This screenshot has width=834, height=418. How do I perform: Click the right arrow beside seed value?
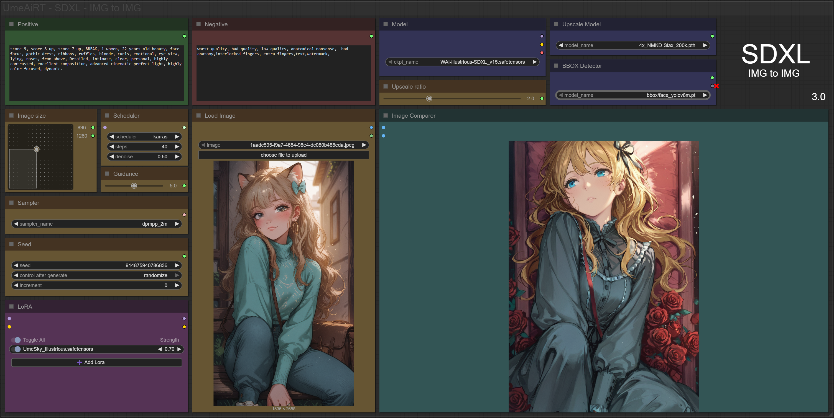click(177, 265)
